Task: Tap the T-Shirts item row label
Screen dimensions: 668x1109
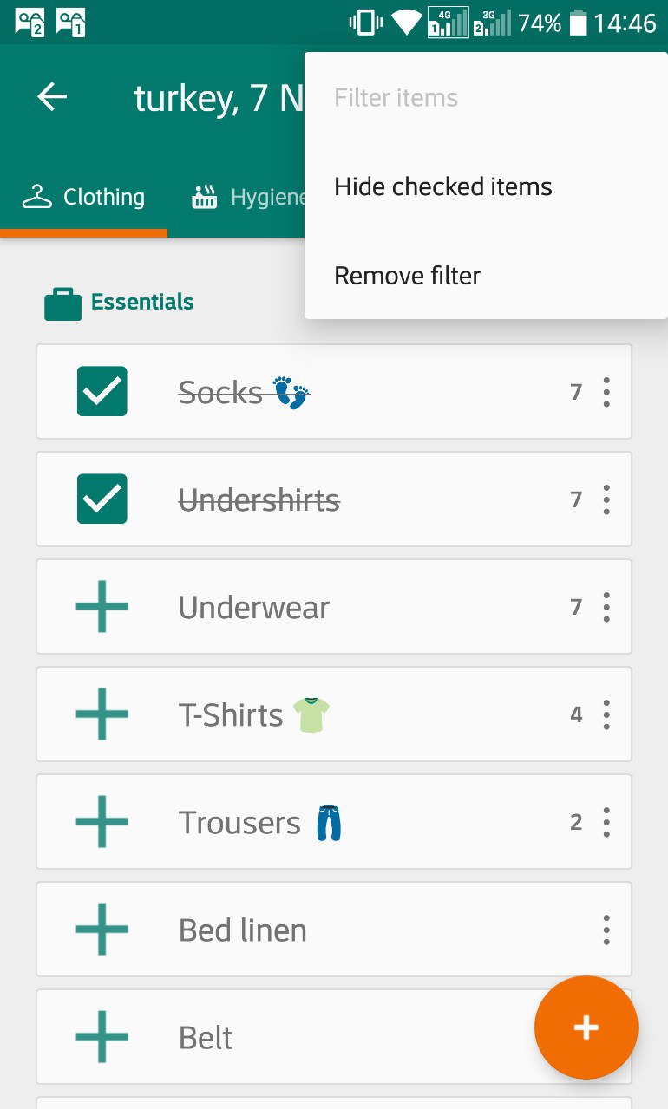Action: click(x=231, y=715)
